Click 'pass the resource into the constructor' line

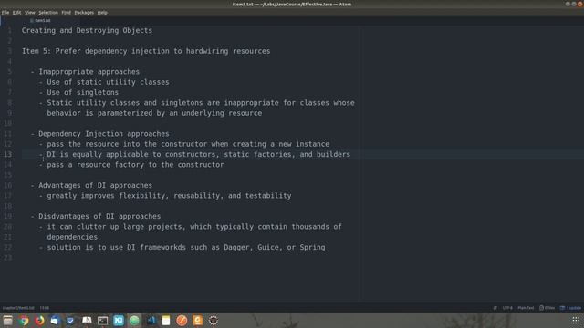(184, 144)
